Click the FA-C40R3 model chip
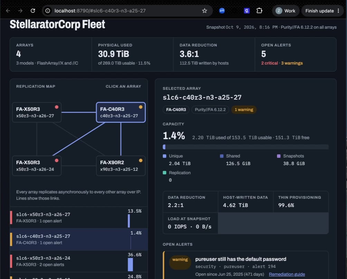This screenshot has height=279, width=347. [x=176, y=110]
